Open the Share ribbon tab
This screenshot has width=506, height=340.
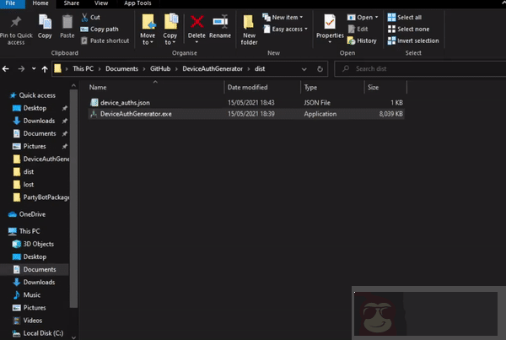72,3
